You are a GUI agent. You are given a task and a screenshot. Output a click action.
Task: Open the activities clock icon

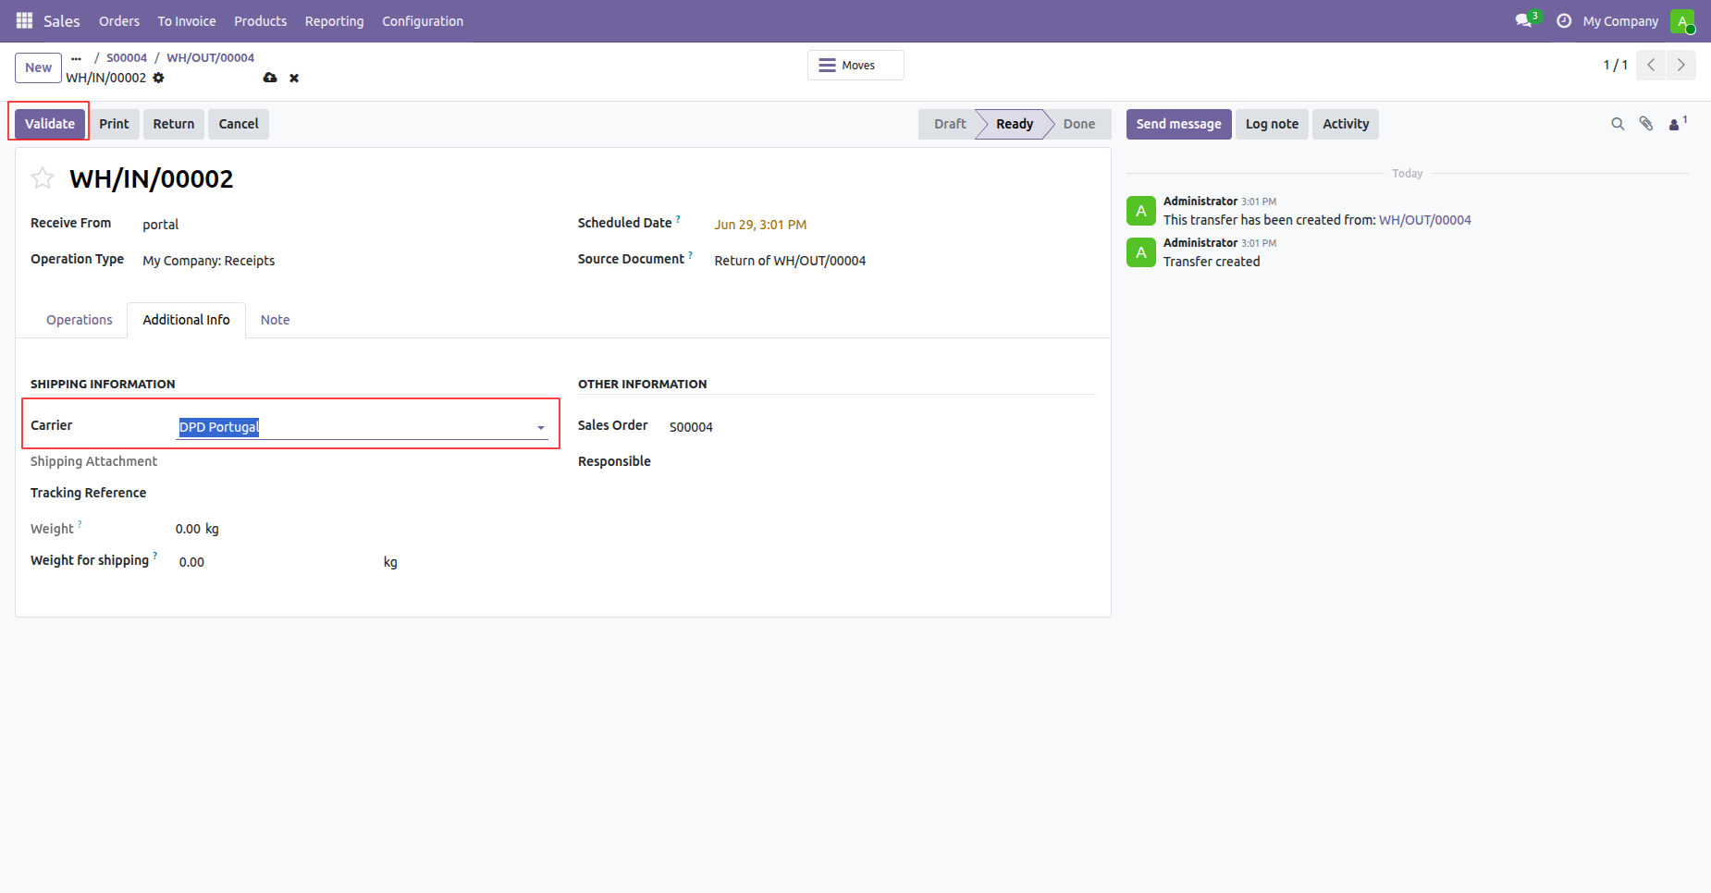[1564, 20]
